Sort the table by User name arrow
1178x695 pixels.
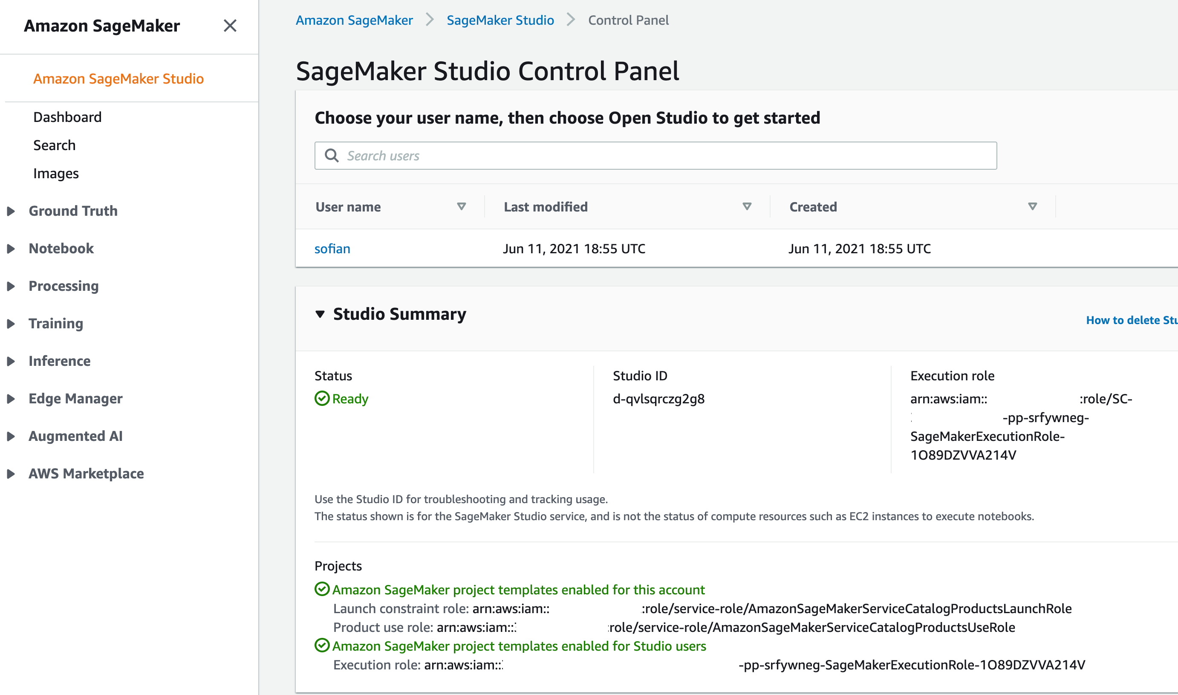click(x=462, y=206)
